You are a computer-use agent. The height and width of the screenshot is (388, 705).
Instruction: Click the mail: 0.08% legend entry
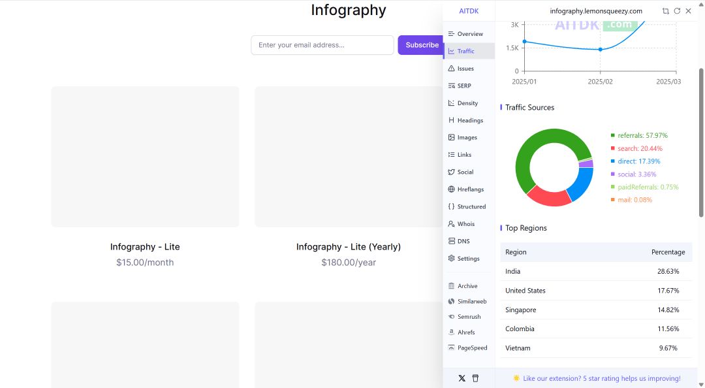coord(631,200)
